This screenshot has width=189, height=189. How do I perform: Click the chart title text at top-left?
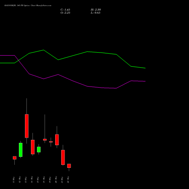[x=28, y=6]
